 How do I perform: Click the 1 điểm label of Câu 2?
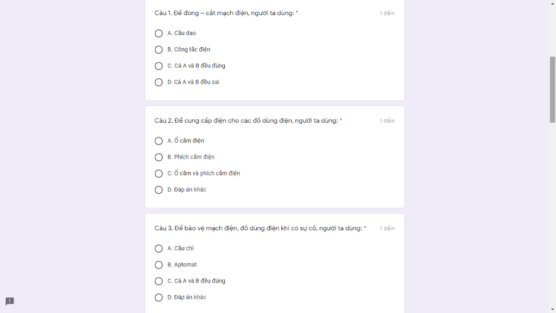[x=387, y=121]
